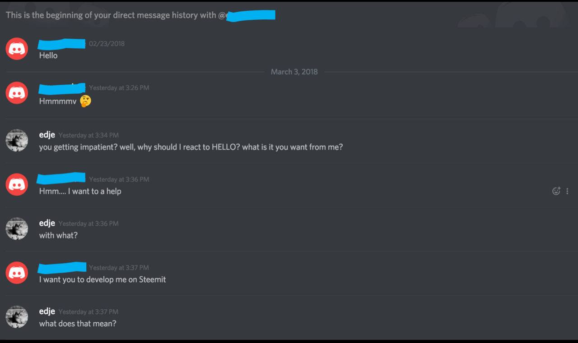Click the 02/23/2018 message timestamp

pyautogui.click(x=107, y=44)
